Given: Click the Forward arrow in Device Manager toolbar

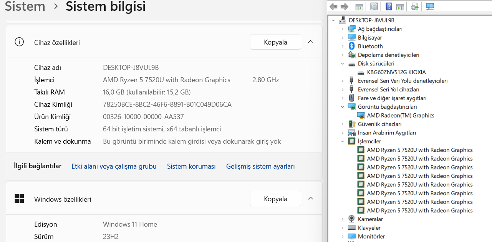Looking at the screenshot, I should (345, 7).
